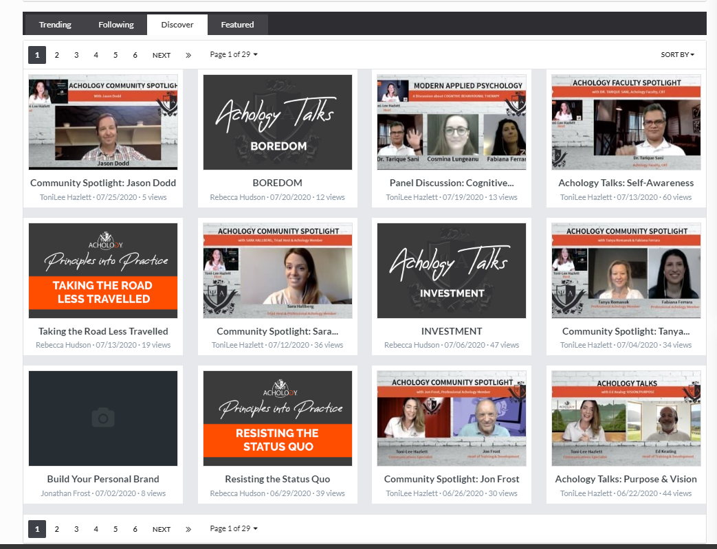Click title 'Achology Talks: Self-Awareness'
This screenshot has width=717, height=549.
pyautogui.click(x=626, y=183)
